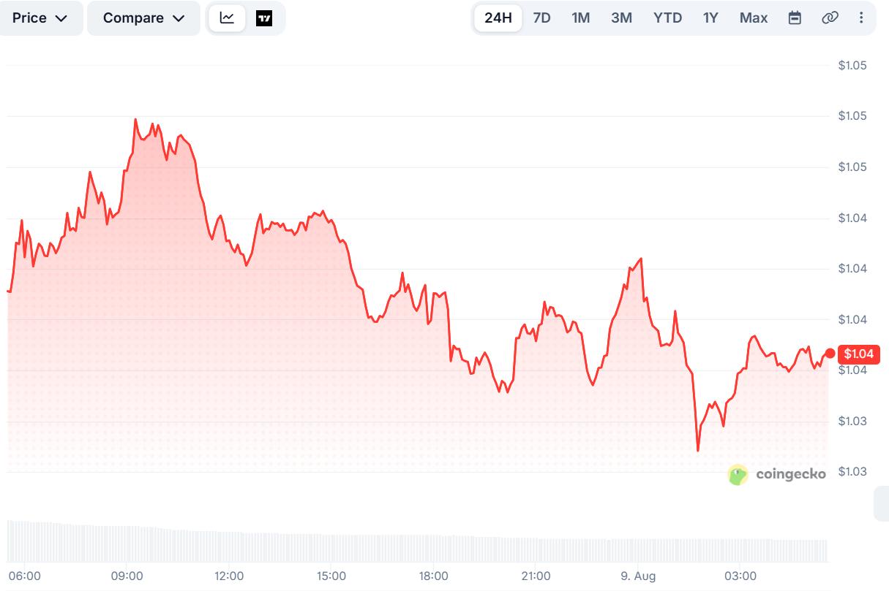Open the calendar date range picker

coord(795,18)
